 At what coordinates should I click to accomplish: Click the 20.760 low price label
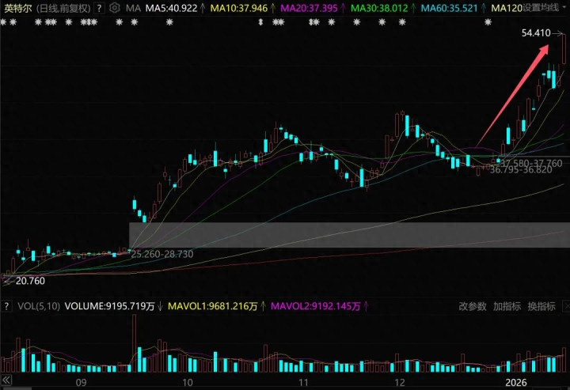coord(31,281)
